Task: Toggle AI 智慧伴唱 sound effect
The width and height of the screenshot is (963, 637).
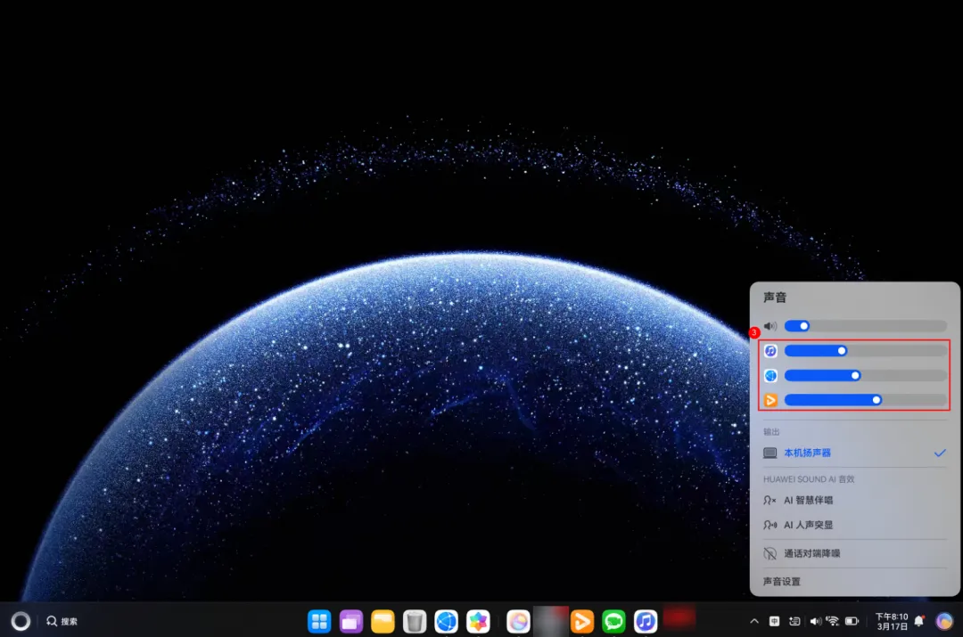Action: click(808, 501)
